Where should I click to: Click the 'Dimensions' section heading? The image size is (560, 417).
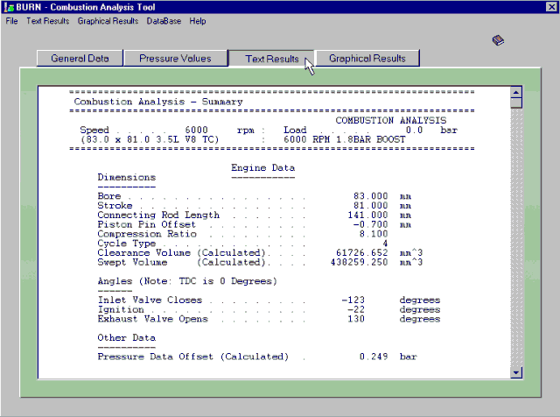pyautogui.click(x=127, y=177)
